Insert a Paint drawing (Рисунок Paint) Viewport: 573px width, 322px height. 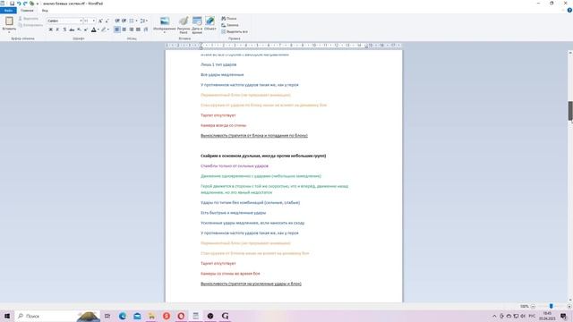[184, 25]
